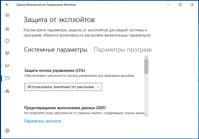This screenshot has height=139, width=199.
Task: Open Firewall & network protection antenna icon
Action: (7, 66)
